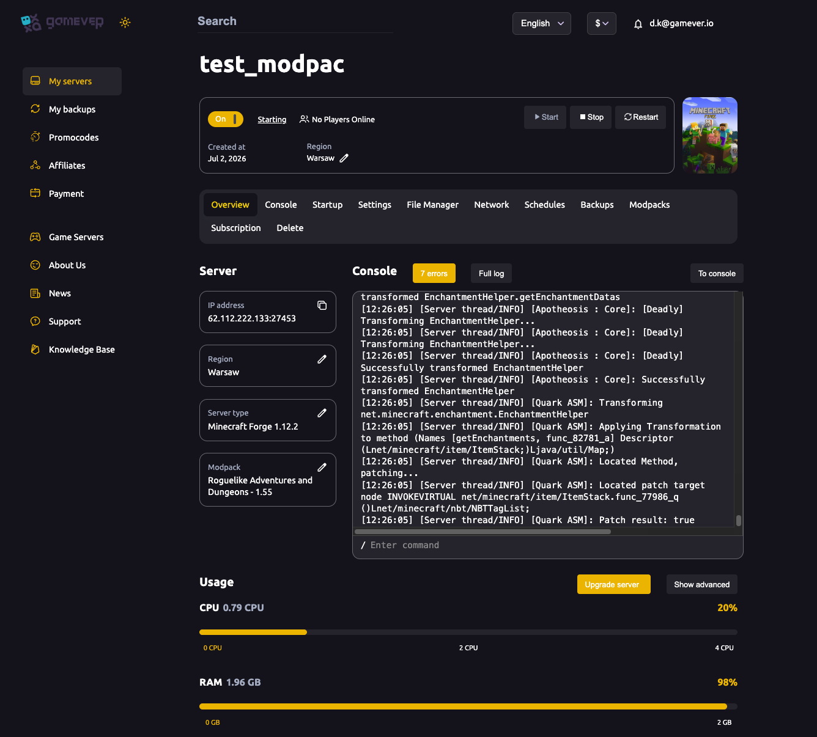Focus the console Enter command field

[548, 546]
